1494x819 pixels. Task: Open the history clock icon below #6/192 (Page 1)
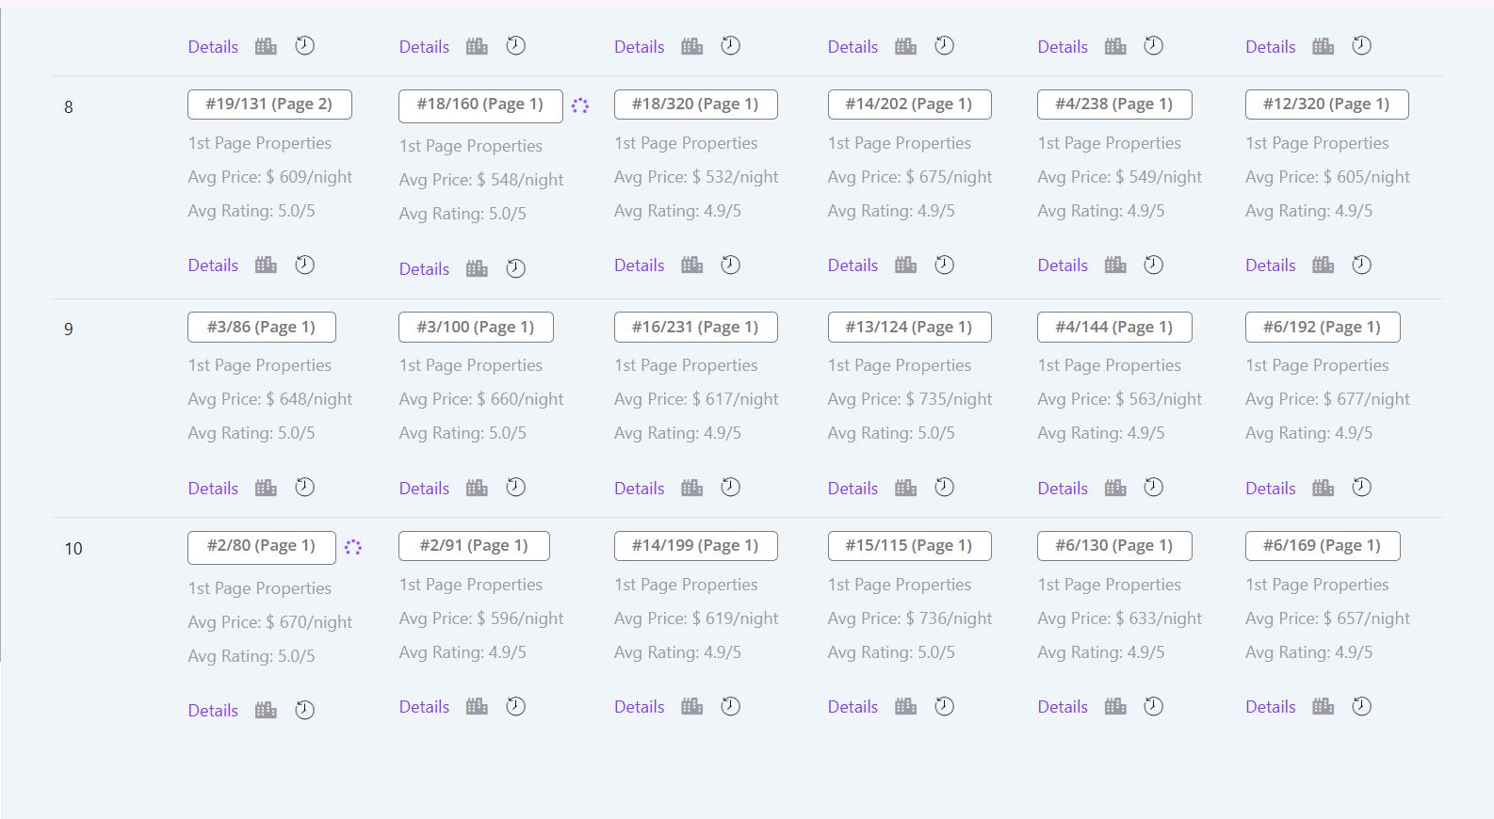[1361, 488]
